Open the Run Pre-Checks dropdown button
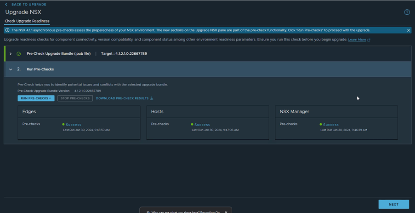Image resolution: width=415 pixels, height=213 pixels. click(36, 98)
